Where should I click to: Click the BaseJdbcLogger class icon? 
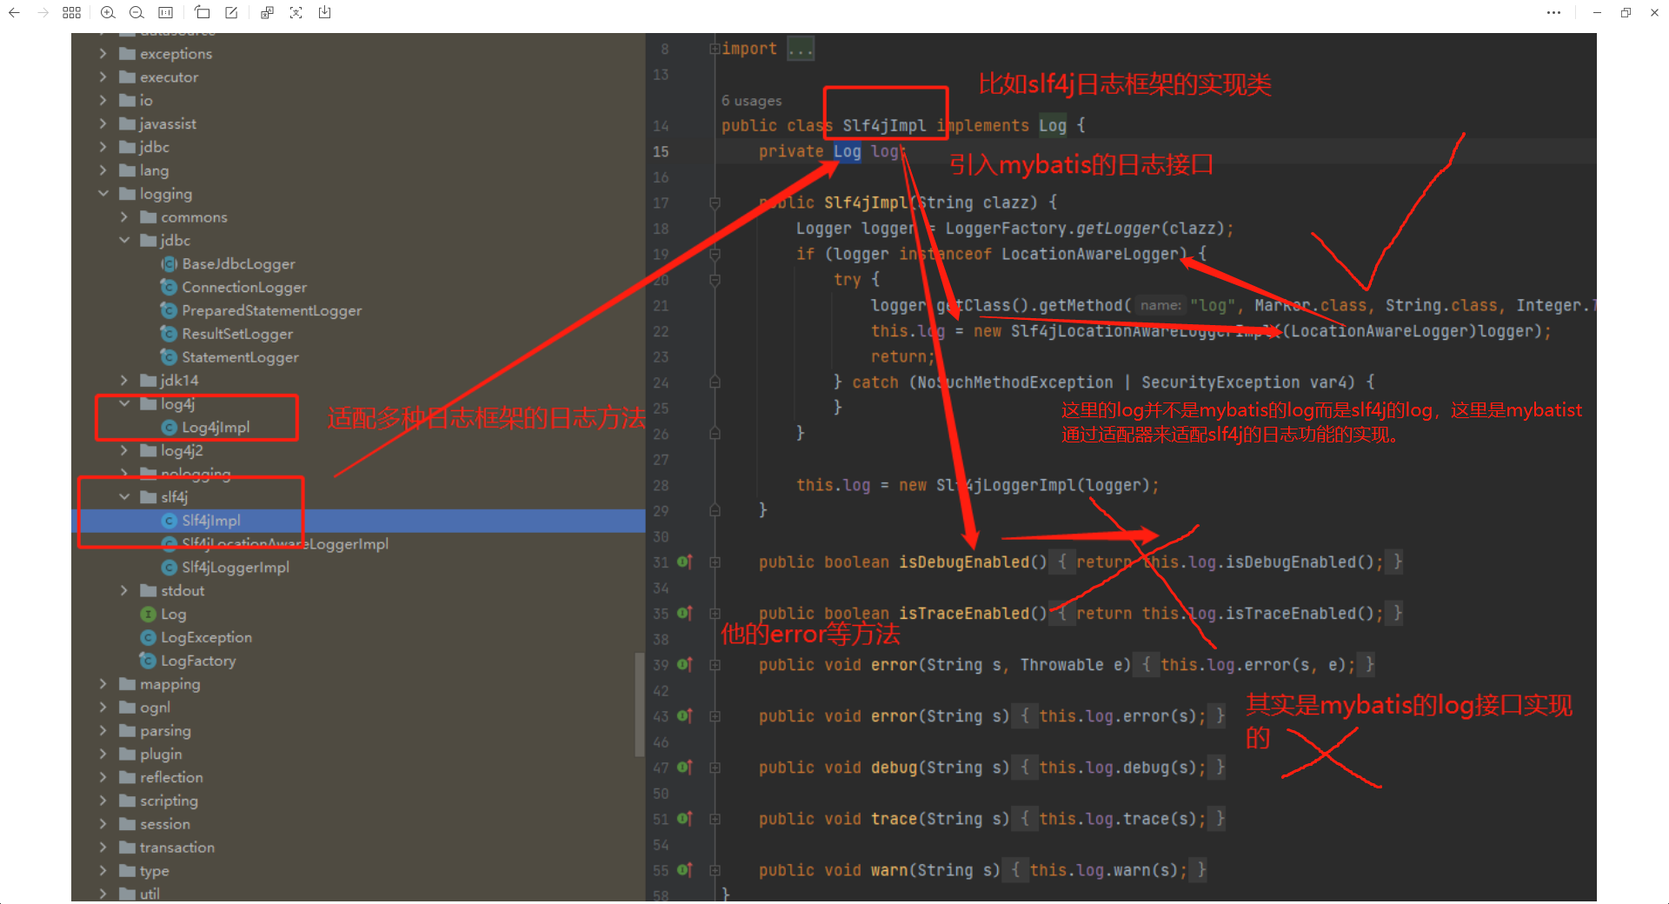pos(170,264)
